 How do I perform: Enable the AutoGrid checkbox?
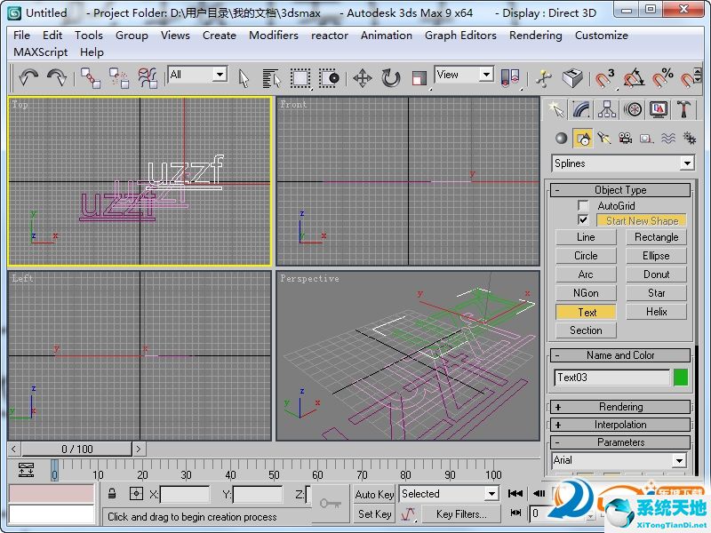583,206
